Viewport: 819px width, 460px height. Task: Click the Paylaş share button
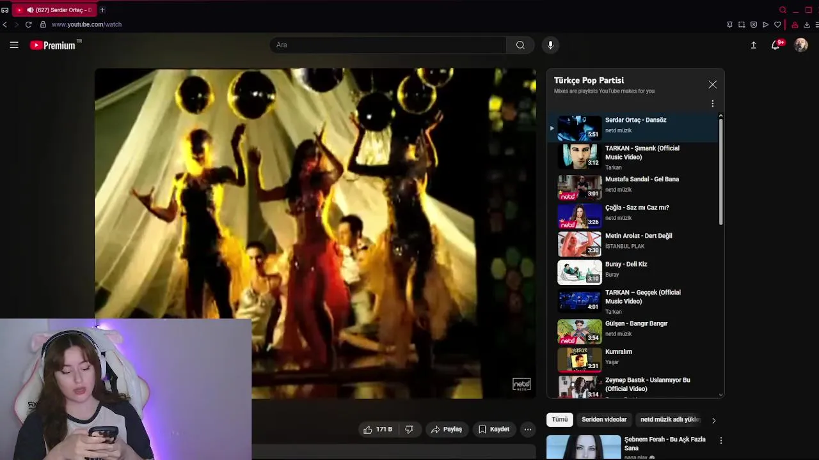(x=446, y=429)
